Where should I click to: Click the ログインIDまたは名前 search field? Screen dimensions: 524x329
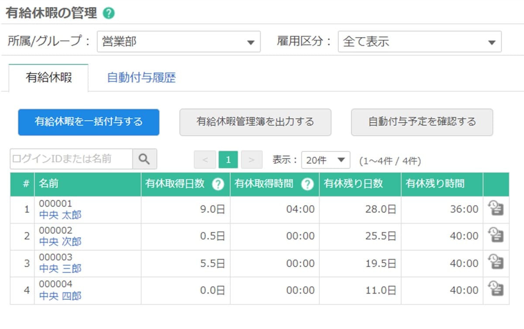(71, 159)
